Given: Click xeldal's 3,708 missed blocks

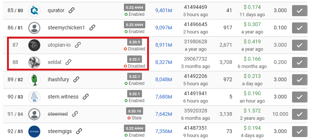Looking at the screenshot, I should pyautogui.click(x=226, y=62).
